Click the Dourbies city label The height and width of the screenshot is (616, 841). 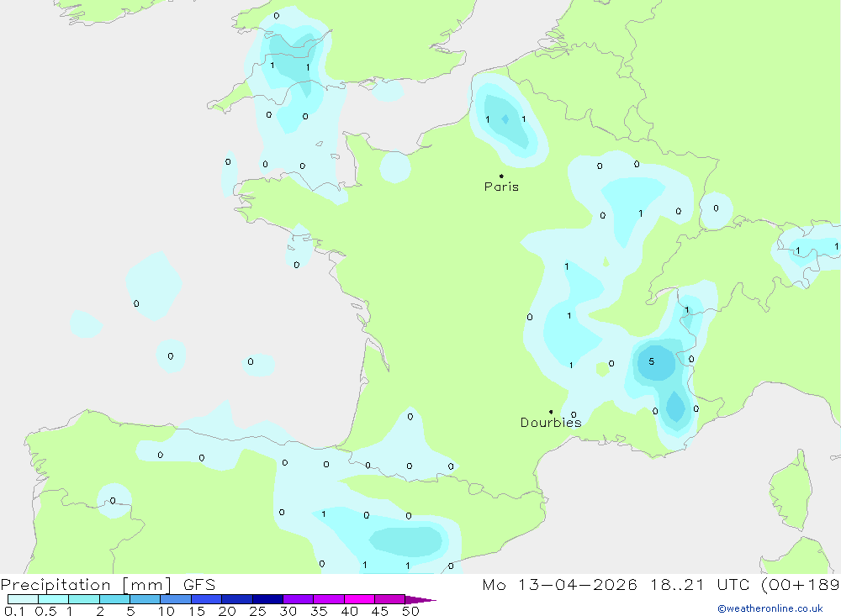tap(551, 423)
